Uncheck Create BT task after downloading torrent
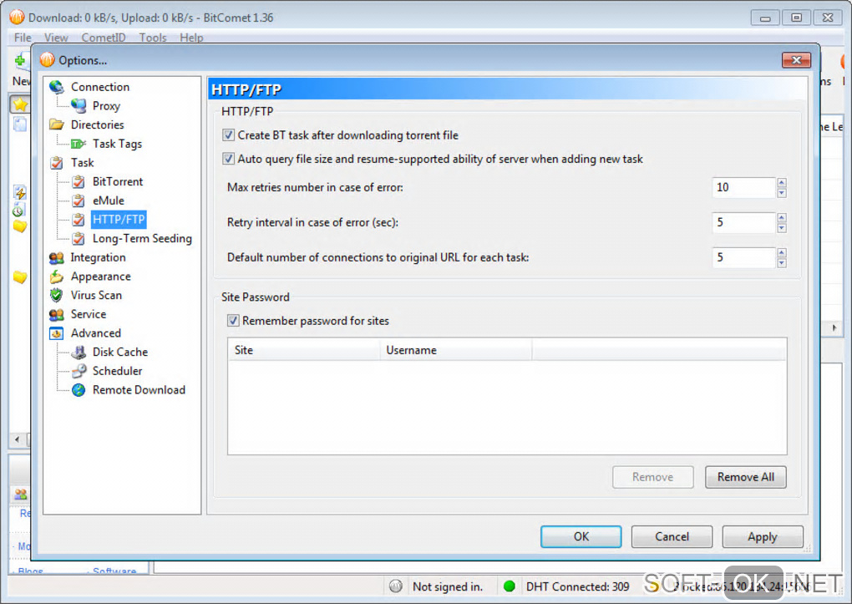The image size is (852, 604). [228, 135]
